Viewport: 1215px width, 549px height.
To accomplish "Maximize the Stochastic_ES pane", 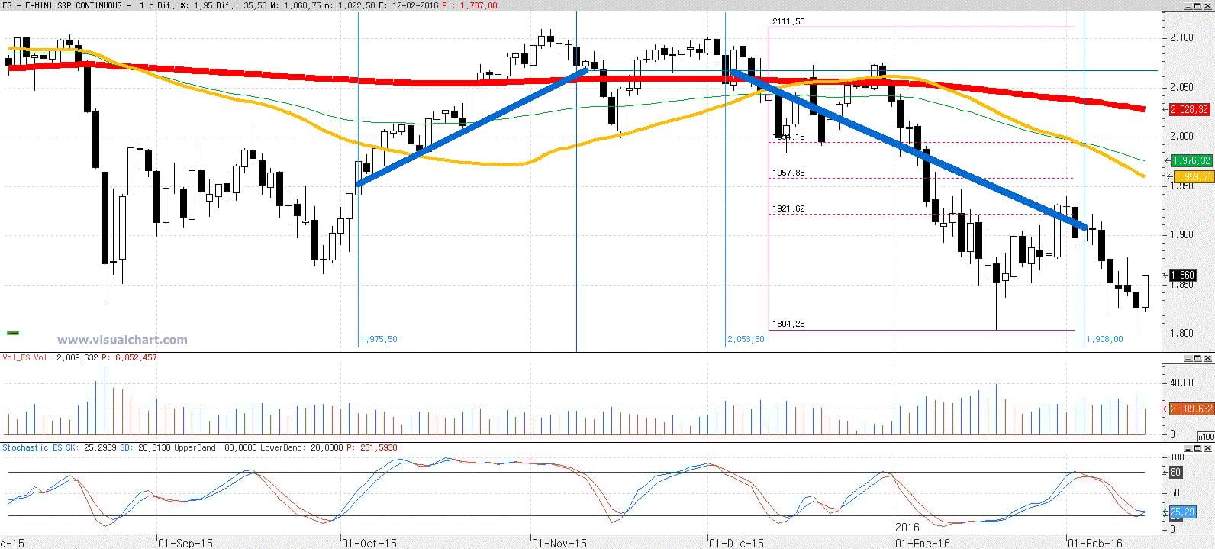I will point(1197,448).
